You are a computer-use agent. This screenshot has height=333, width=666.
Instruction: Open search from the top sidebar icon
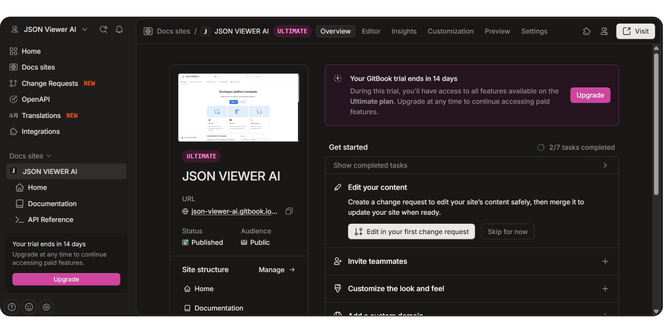(103, 29)
